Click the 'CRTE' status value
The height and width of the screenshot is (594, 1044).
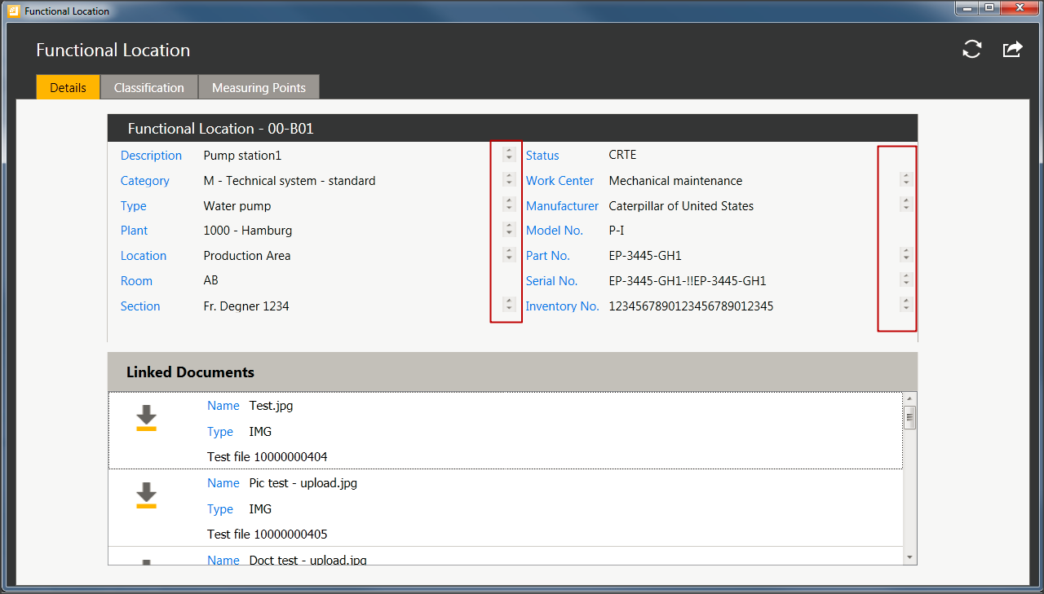click(x=622, y=155)
